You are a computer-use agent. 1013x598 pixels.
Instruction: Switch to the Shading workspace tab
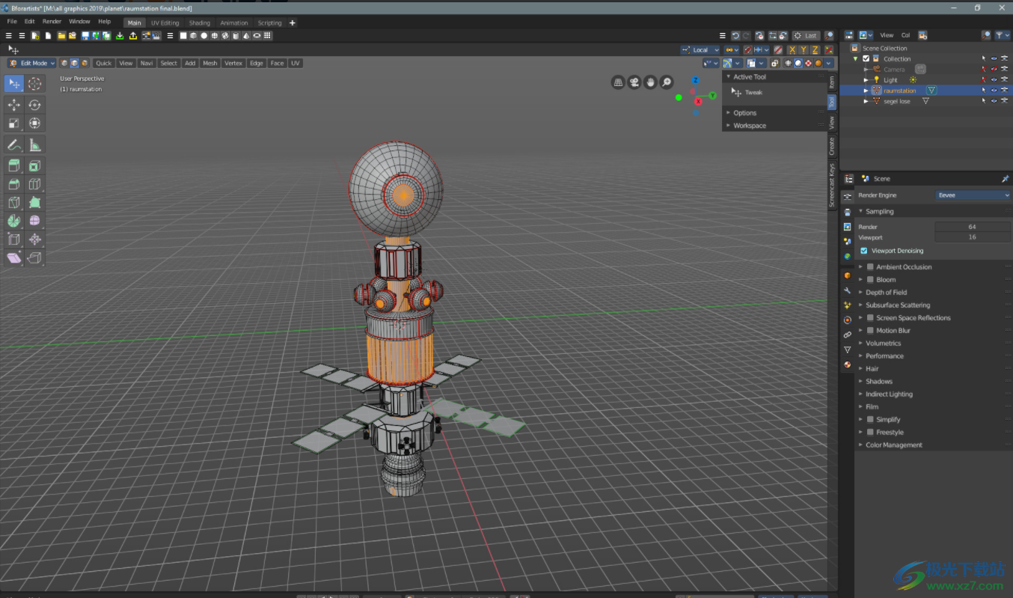point(199,23)
